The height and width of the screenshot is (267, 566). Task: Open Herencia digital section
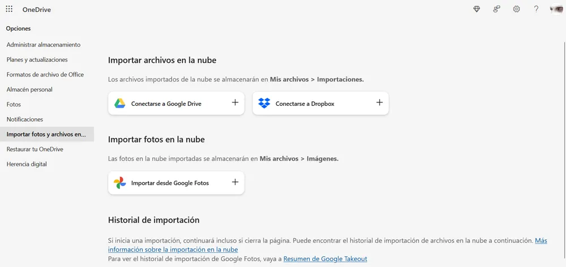[x=27, y=164]
